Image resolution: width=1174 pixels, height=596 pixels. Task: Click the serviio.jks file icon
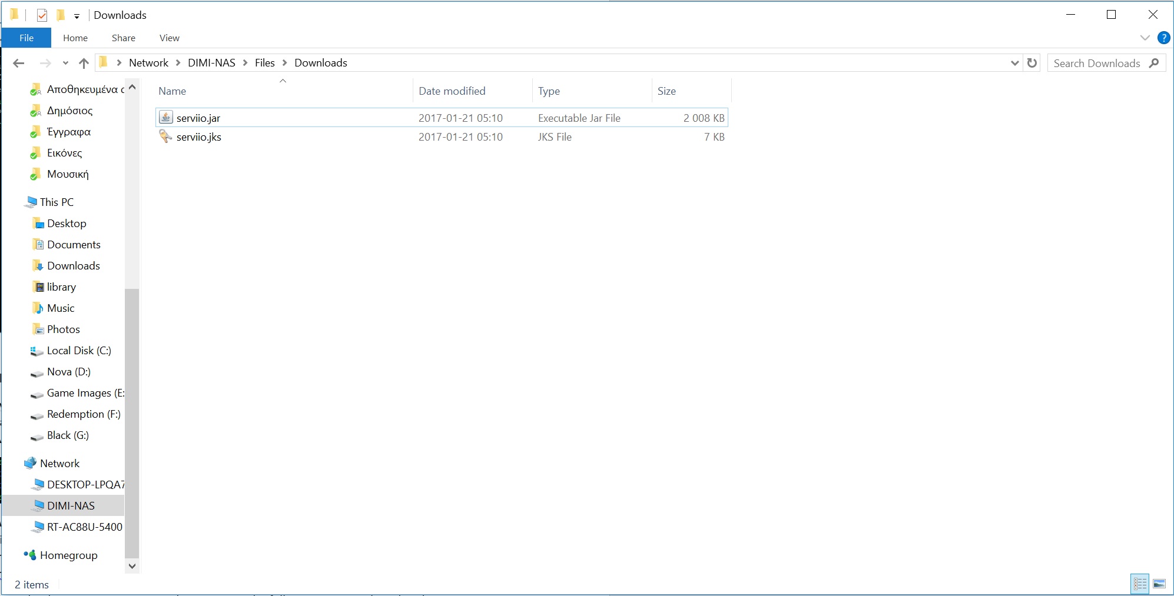[x=166, y=136]
